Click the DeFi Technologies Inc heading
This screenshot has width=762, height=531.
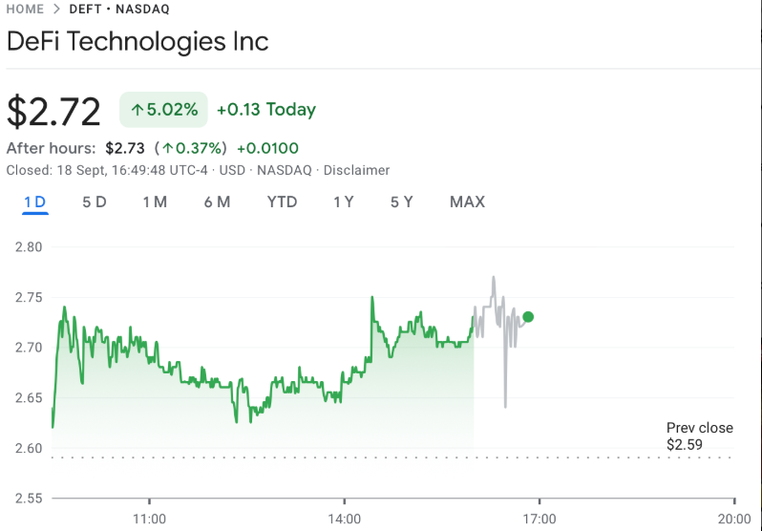(x=138, y=41)
